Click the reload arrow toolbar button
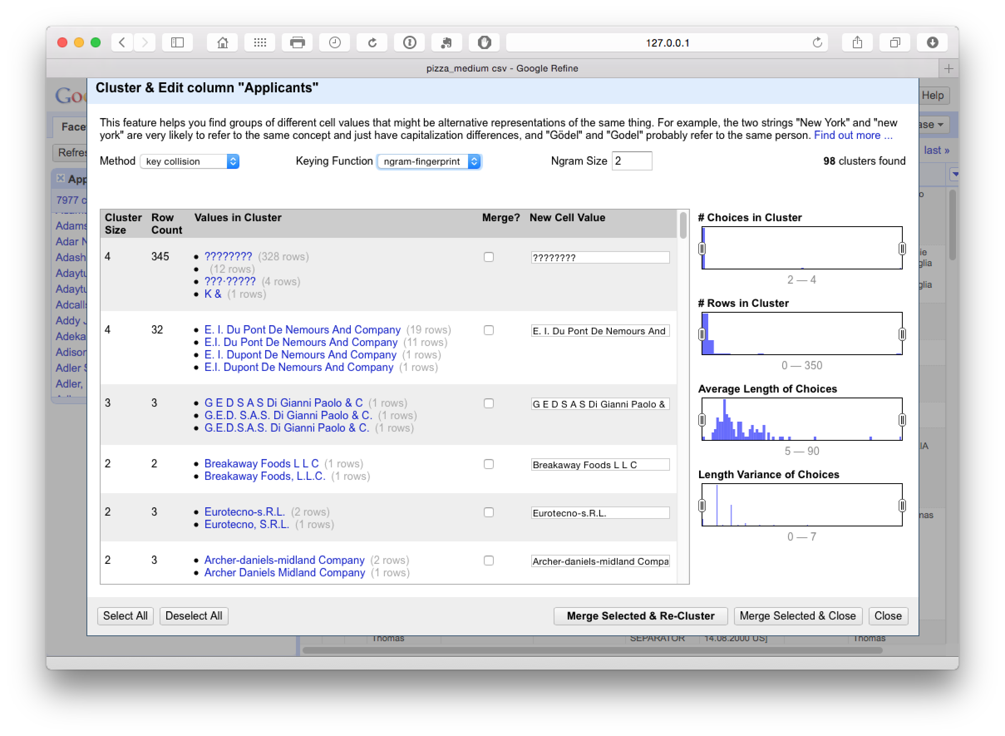This screenshot has width=1005, height=736. coord(372,43)
